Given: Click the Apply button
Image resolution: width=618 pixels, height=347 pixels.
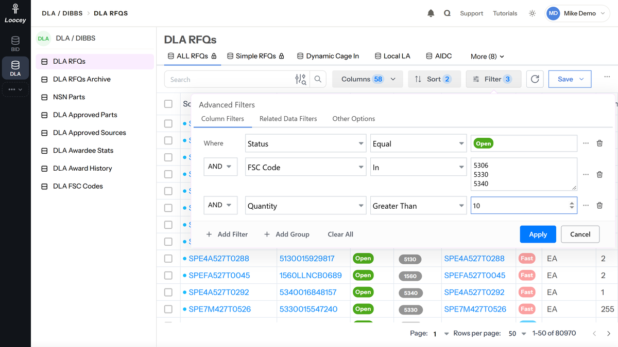Looking at the screenshot, I should [538, 234].
